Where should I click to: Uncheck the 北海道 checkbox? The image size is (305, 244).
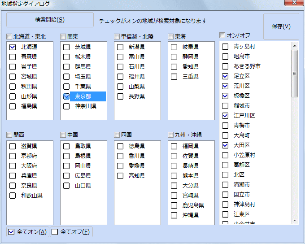[x=13, y=47]
